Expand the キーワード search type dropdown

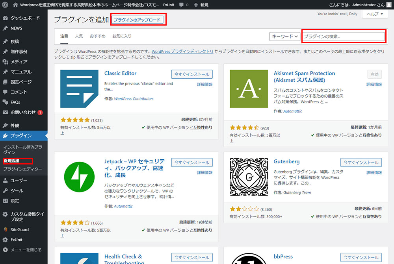coord(285,36)
